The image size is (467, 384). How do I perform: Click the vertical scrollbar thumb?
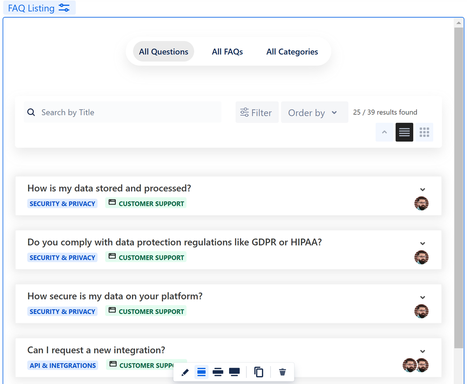coord(459,187)
